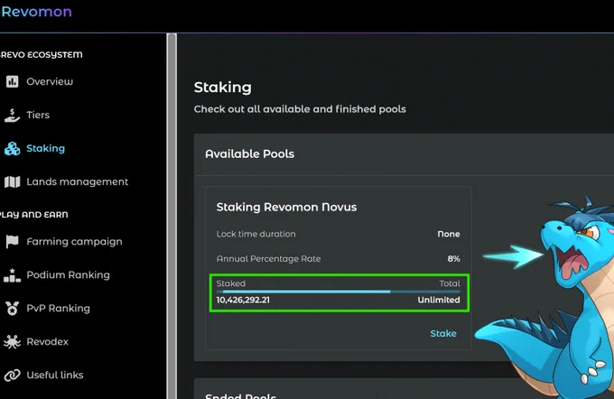Click the Unlimited total value
This screenshot has height=399, width=614.
[439, 300]
